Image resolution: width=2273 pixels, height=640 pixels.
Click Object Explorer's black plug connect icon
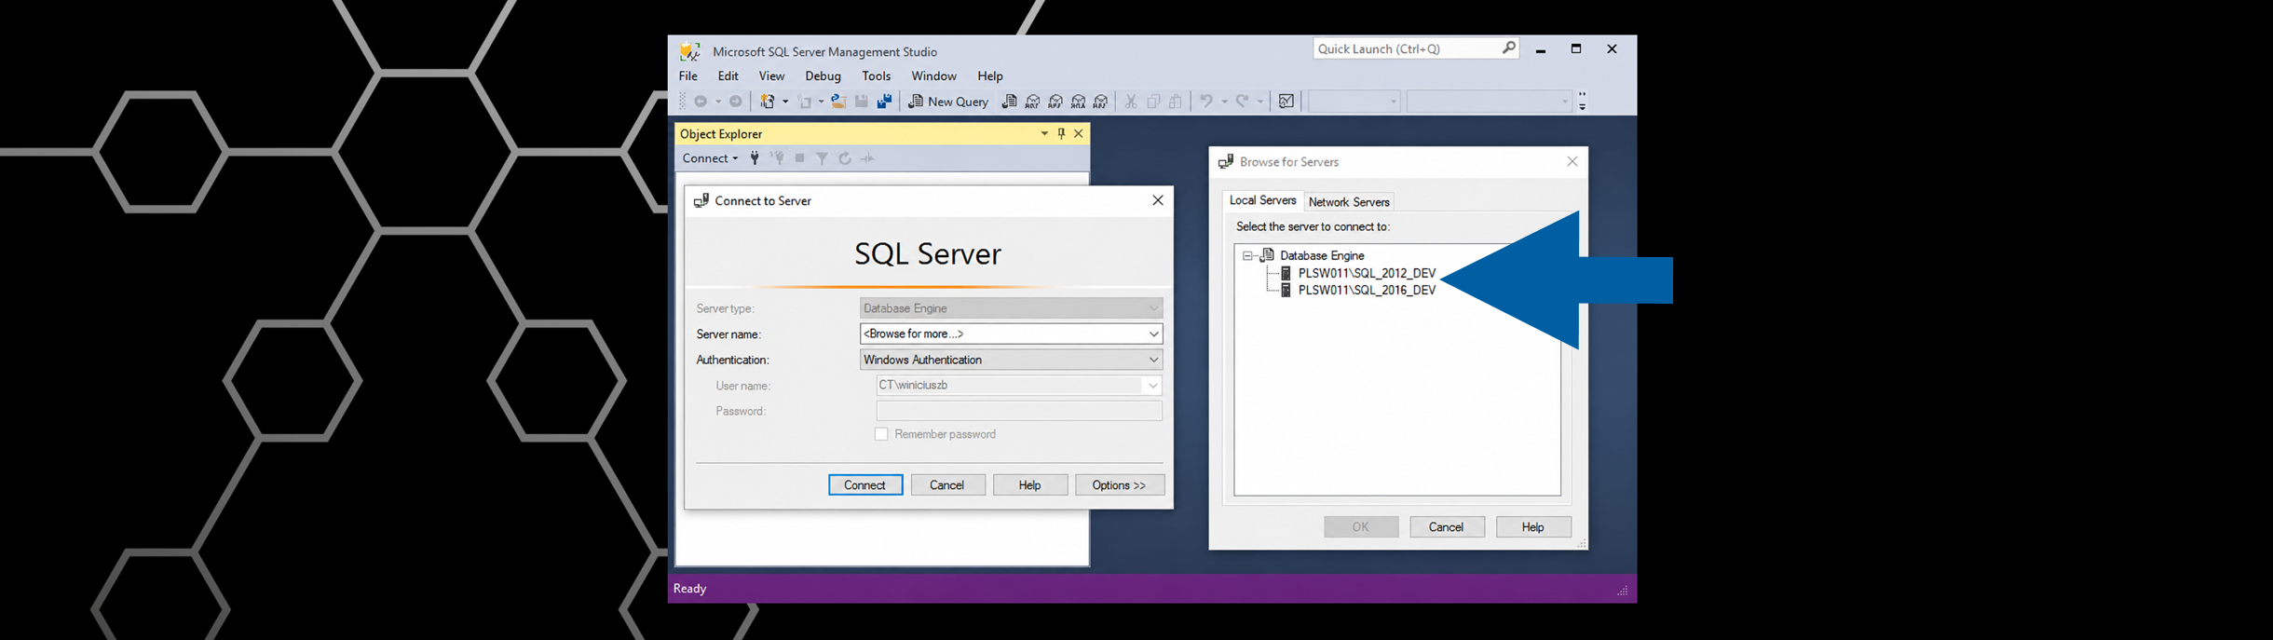(755, 158)
